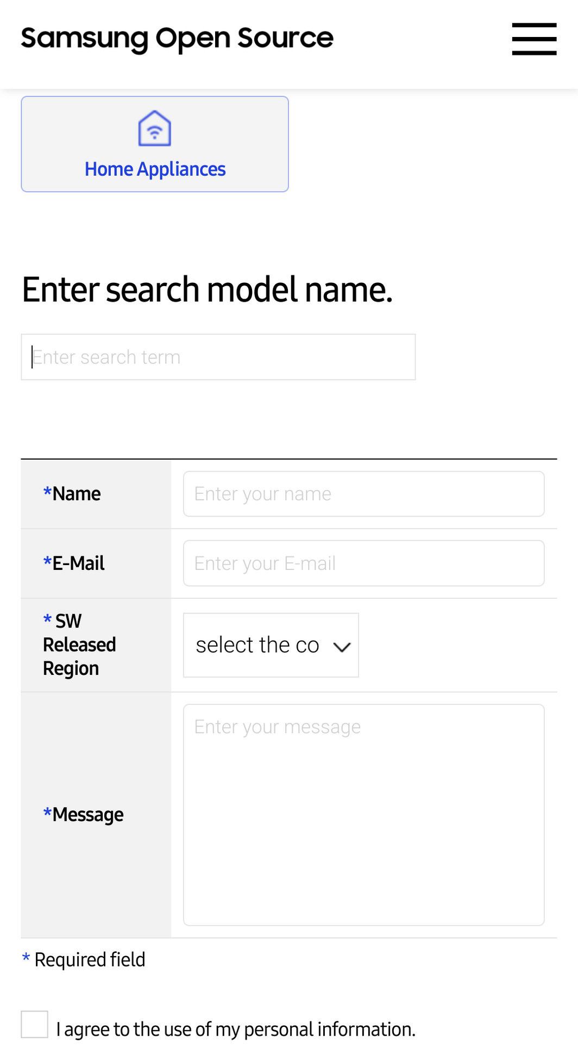Click the 'Enter your E-mail' field
The height and width of the screenshot is (1060, 578).
coord(363,563)
